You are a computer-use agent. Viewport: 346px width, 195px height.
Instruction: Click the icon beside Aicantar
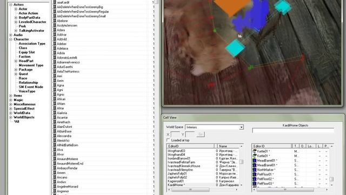pos(55,118)
